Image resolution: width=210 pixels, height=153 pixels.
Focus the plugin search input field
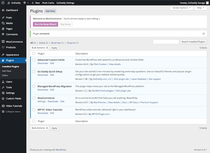pos(166,42)
